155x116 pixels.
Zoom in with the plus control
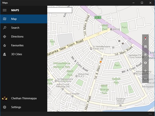(145, 71)
